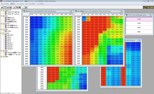Screen dimensions: 154x94
Task: Collapse the Target AF tree node
Action: [x=1, y=10]
